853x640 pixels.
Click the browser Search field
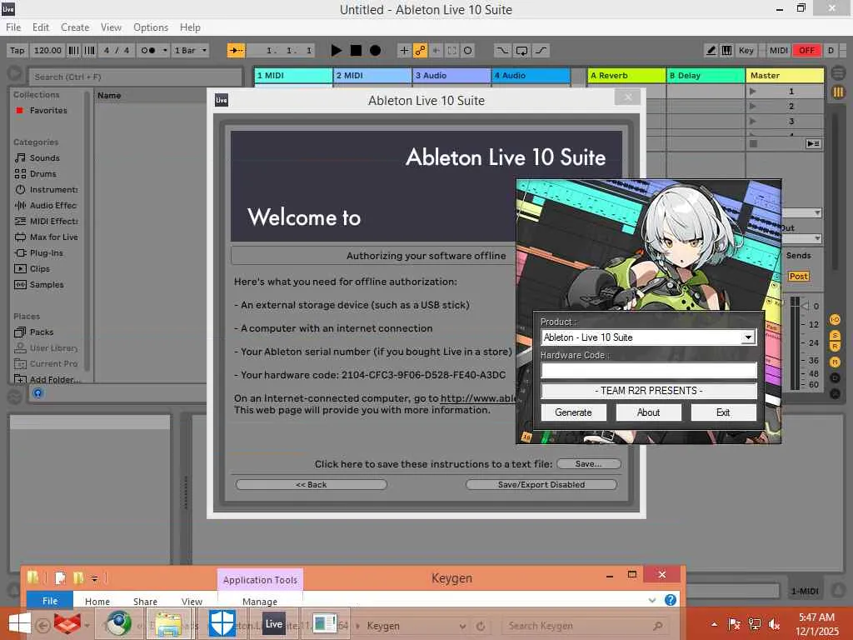[135, 77]
